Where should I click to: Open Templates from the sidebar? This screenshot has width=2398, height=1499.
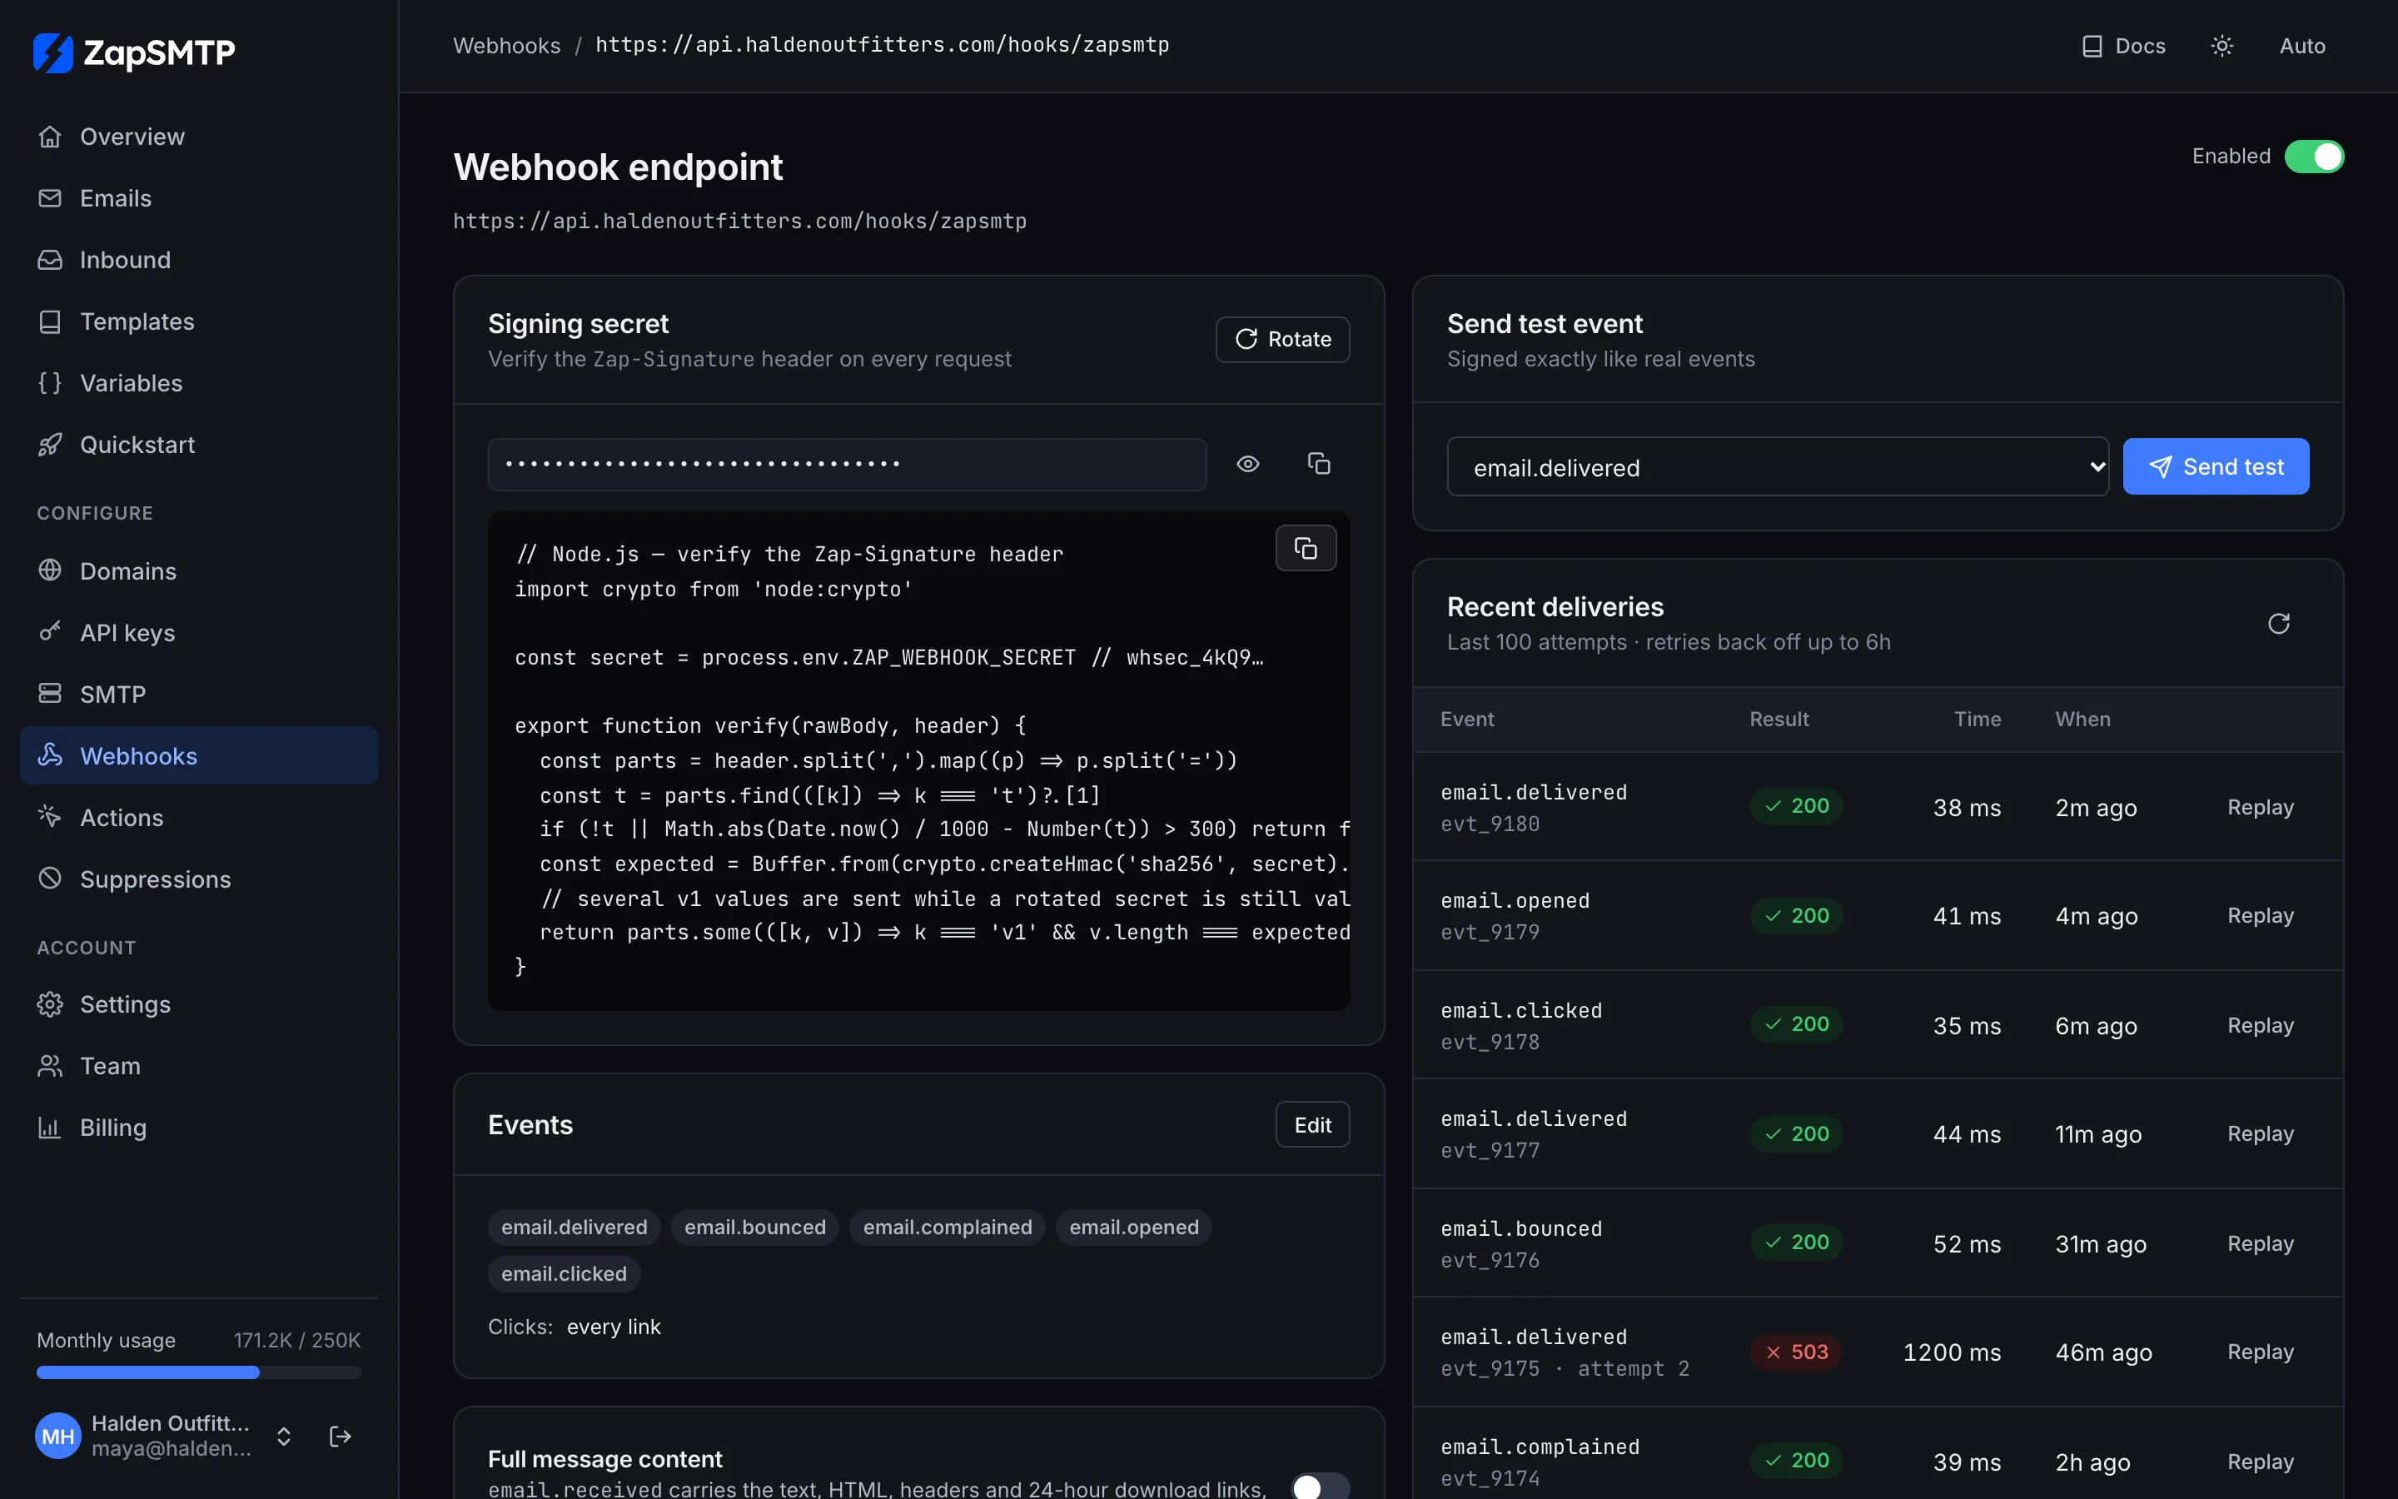198,321
